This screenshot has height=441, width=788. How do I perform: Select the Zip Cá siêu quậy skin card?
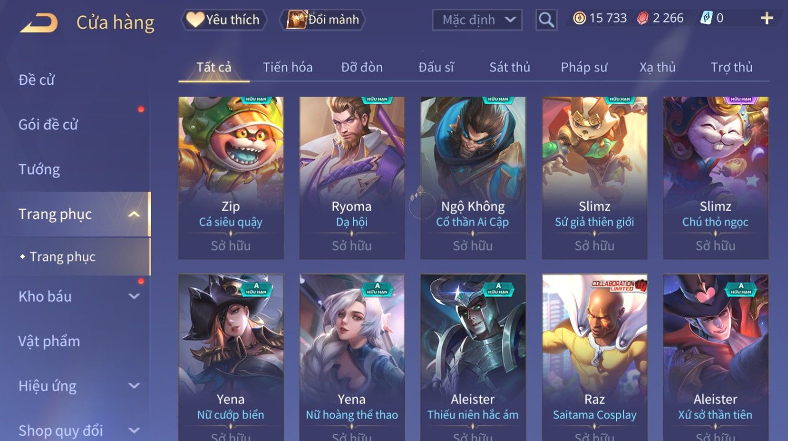(x=231, y=178)
